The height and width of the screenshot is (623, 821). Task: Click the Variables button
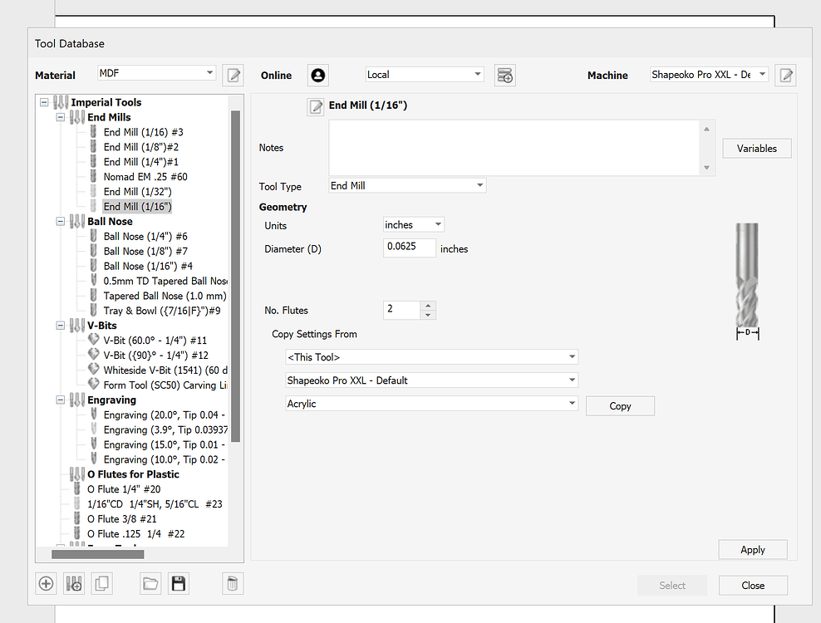pos(756,148)
